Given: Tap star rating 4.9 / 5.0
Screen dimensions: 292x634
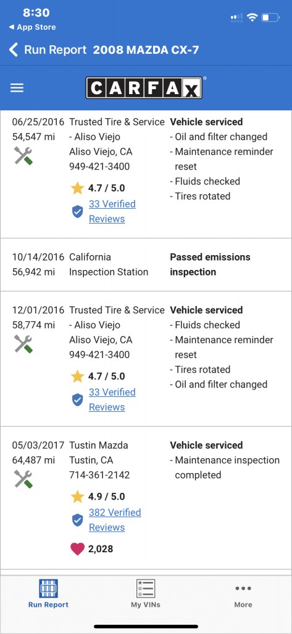Looking at the screenshot, I should [98, 497].
